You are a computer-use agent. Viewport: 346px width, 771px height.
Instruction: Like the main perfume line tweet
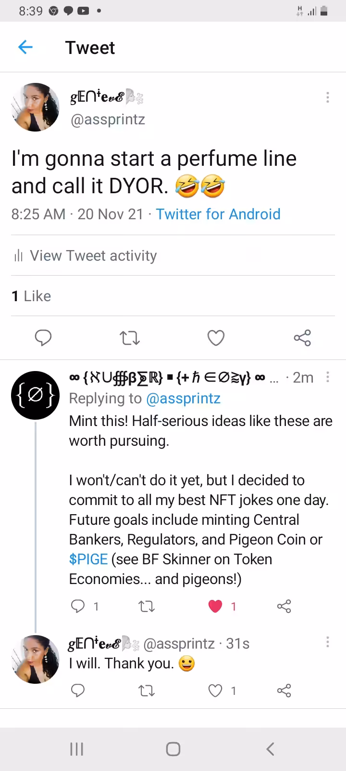coord(216,338)
